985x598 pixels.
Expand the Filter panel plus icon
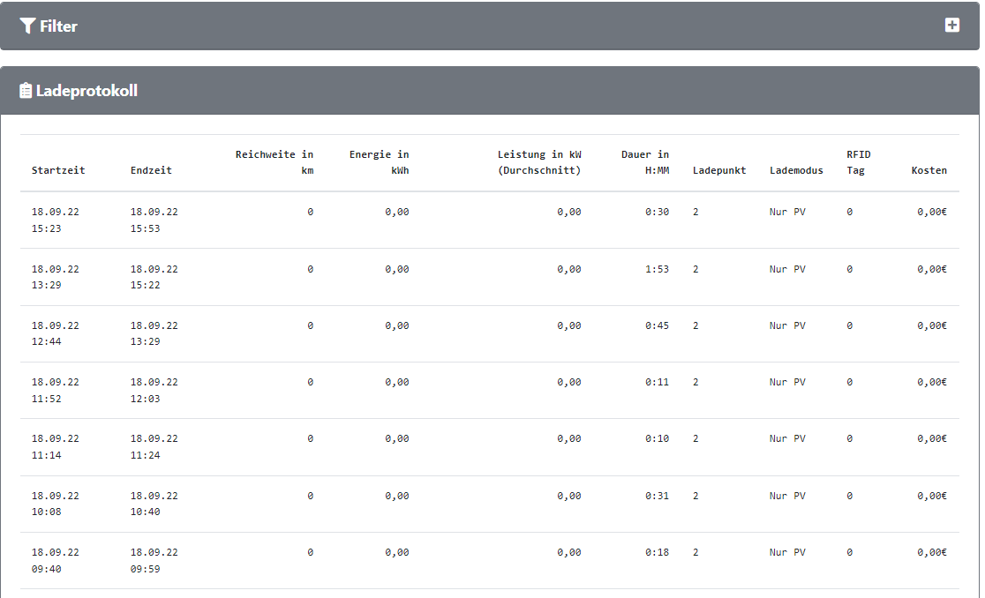(x=951, y=26)
